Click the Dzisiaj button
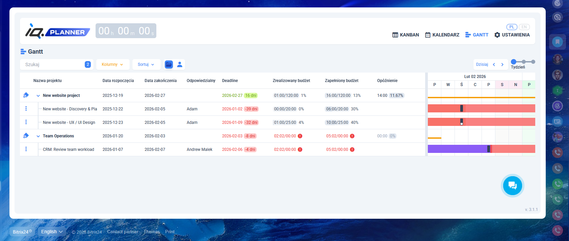 coord(482,64)
